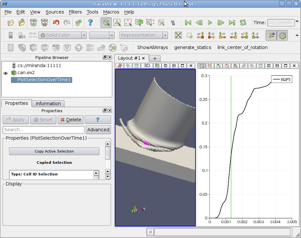Screen dimensions: 301x238
Task: Set view direction to +X
Action: click(200, 35)
